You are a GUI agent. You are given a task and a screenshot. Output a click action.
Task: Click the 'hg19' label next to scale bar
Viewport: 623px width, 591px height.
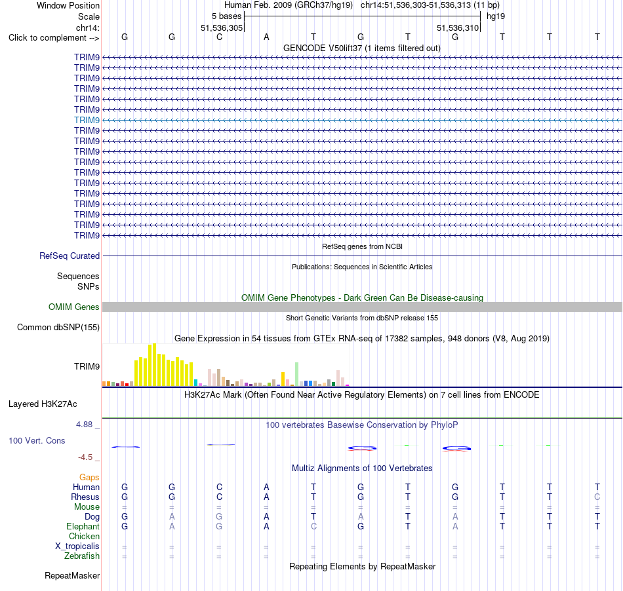pyautogui.click(x=496, y=16)
